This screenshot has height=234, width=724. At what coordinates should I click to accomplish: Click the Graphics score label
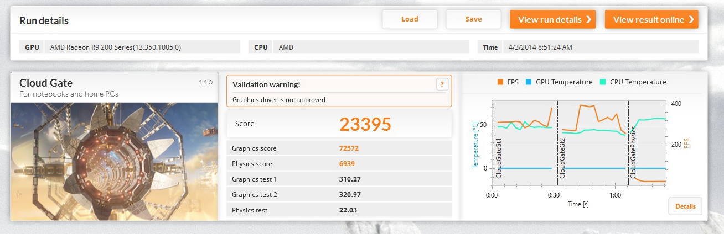tap(254, 148)
